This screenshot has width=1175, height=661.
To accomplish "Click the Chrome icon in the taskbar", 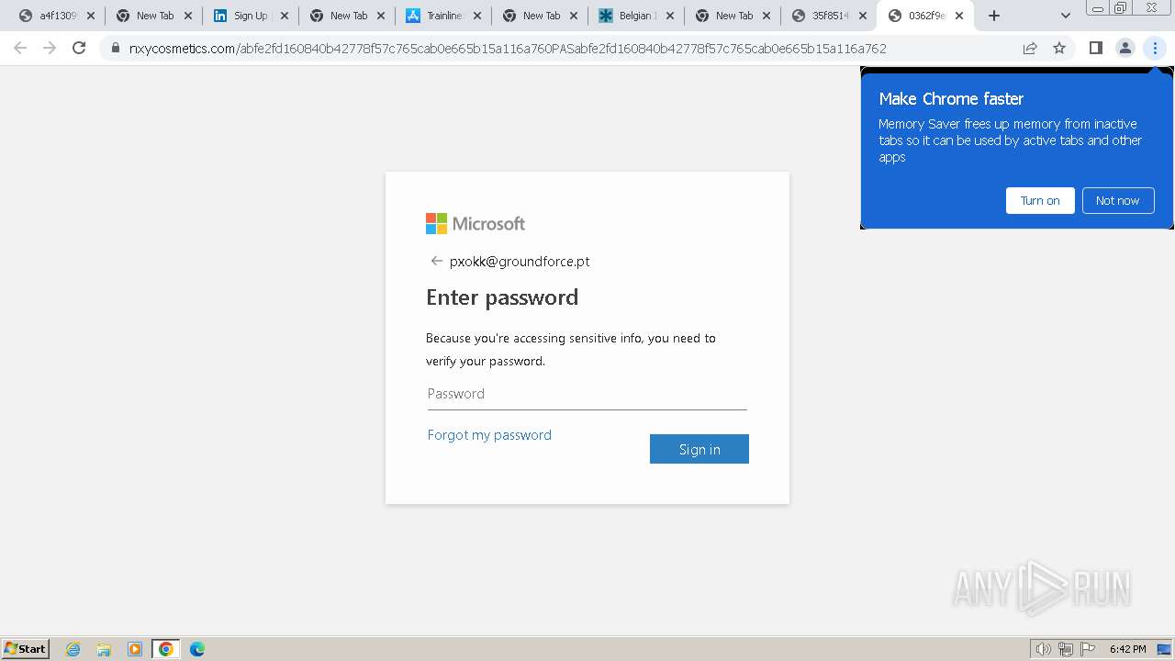I will pyautogui.click(x=166, y=649).
